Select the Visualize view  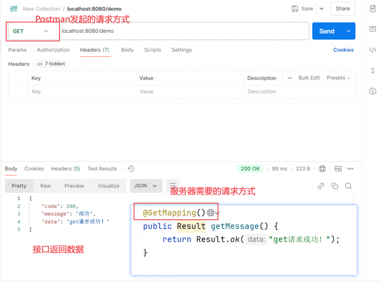coord(108,186)
